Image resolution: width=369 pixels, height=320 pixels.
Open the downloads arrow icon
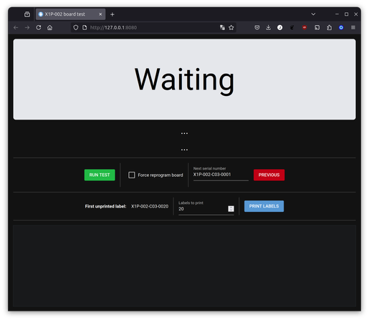pyautogui.click(x=268, y=28)
